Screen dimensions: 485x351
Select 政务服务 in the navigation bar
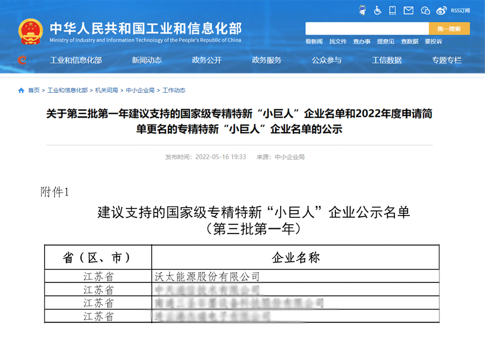267,60
